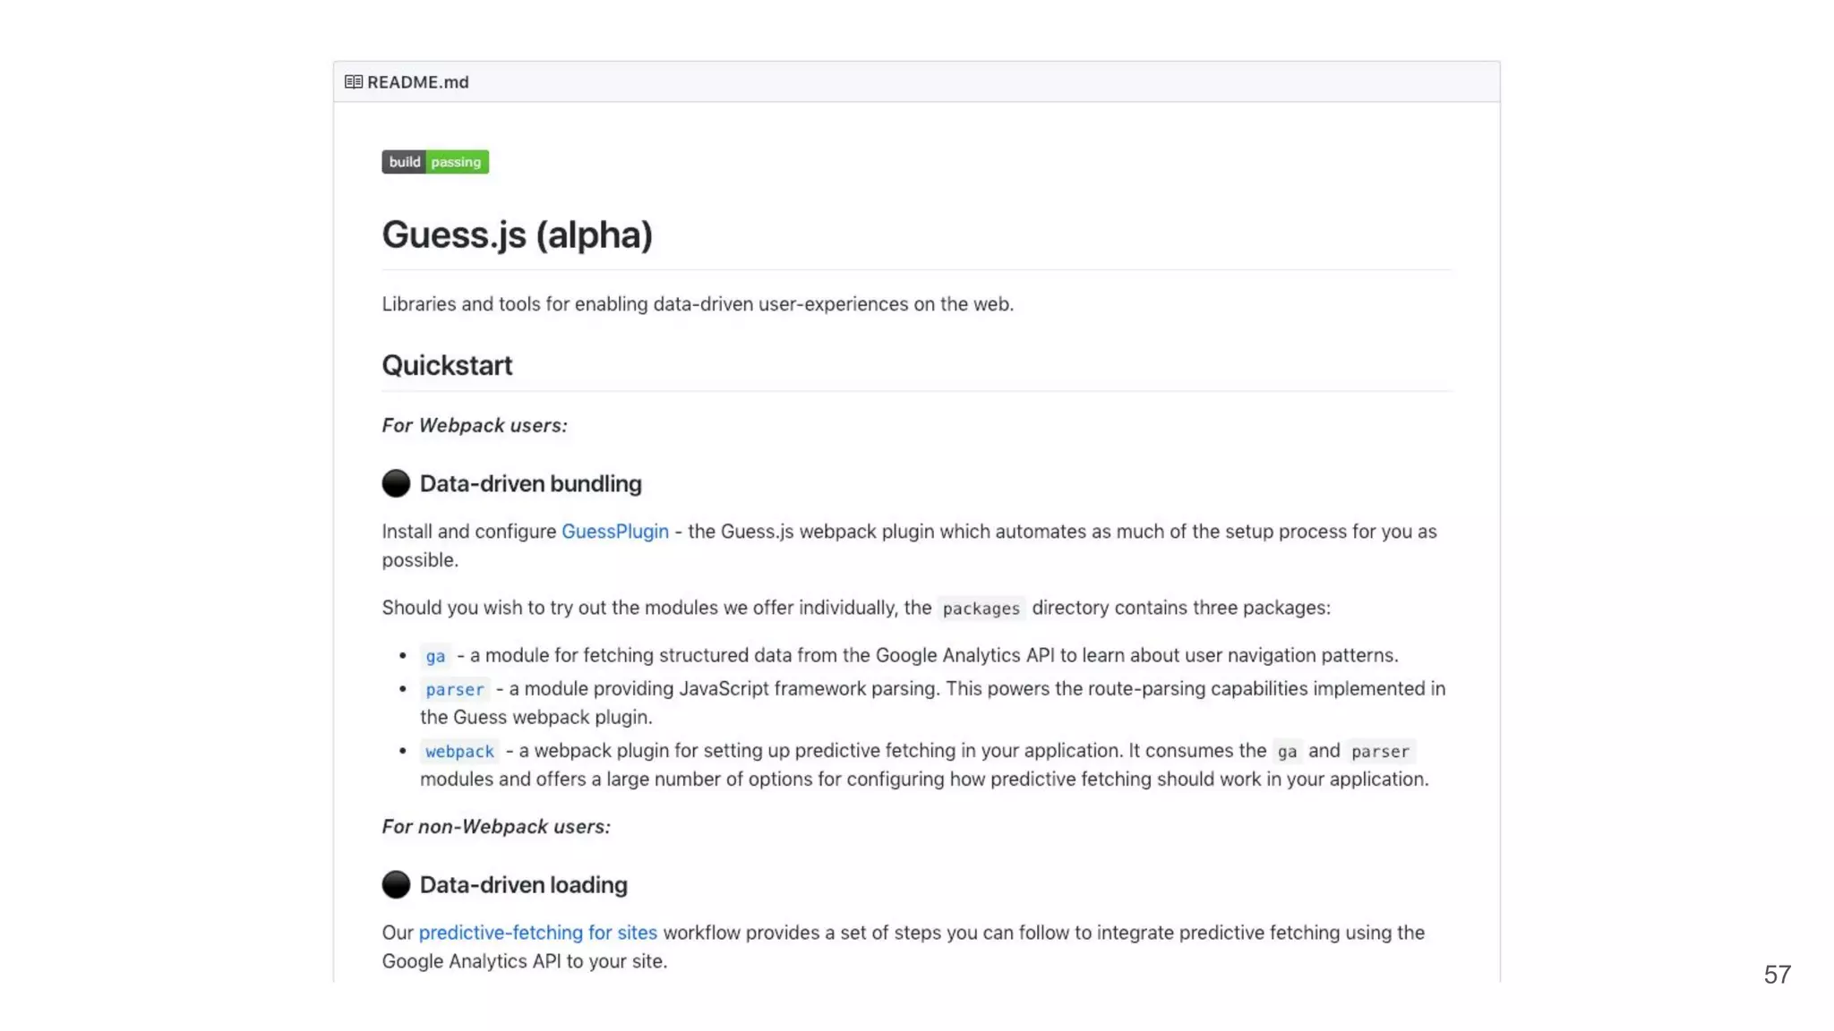
Task: Click the build passing status badge
Action: pyautogui.click(x=435, y=162)
